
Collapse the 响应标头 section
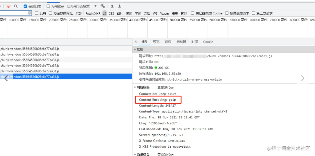coord(135,87)
